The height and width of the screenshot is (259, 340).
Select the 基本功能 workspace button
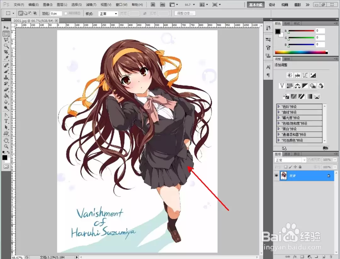coord(256,4)
